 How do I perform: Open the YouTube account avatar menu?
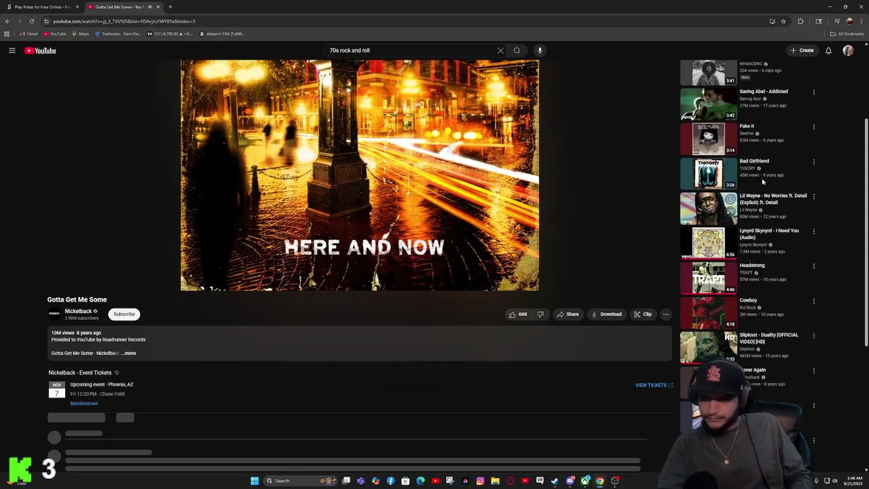pos(848,50)
